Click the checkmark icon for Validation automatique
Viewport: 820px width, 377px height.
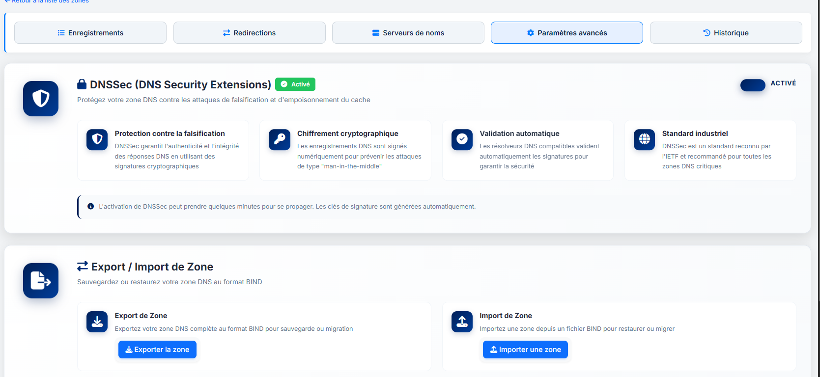pos(462,139)
